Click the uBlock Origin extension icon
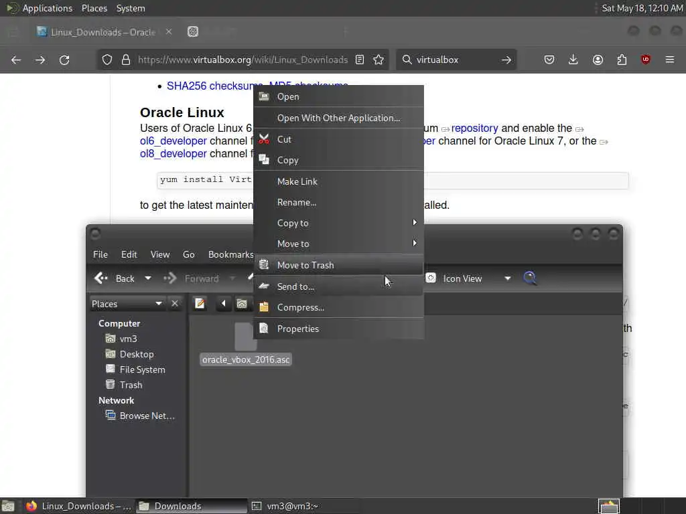This screenshot has height=514, width=686. pyautogui.click(x=646, y=60)
